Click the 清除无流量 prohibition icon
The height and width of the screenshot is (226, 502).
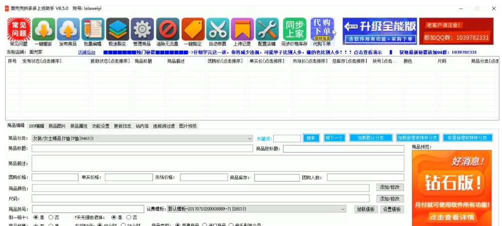(x=167, y=29)
